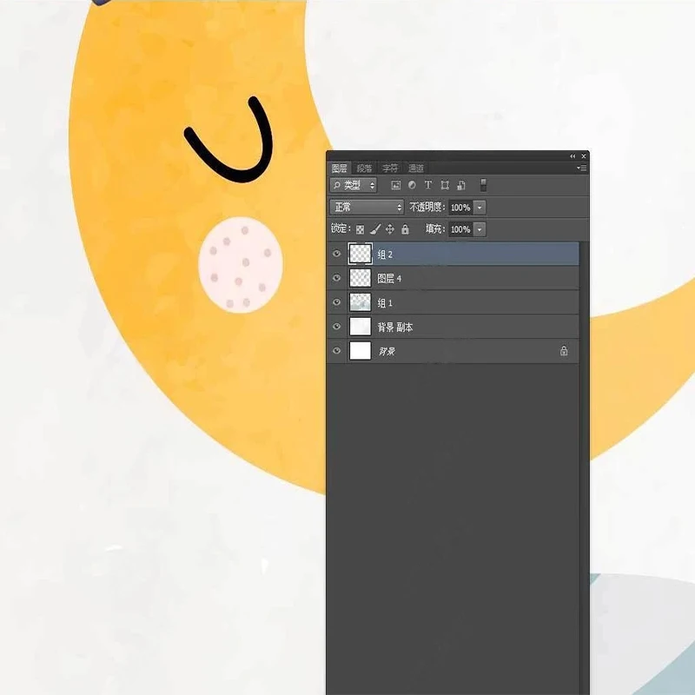Click the layers list vertical scrollbar
Image resolution: width=695 pixels, height=695 pixels.
[x=584, y=467]
